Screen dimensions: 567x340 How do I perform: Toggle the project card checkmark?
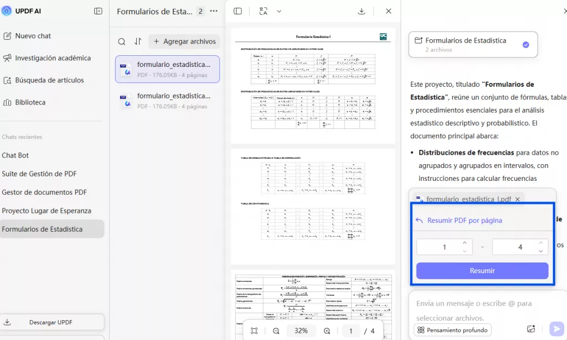click(x=526, y=44)
